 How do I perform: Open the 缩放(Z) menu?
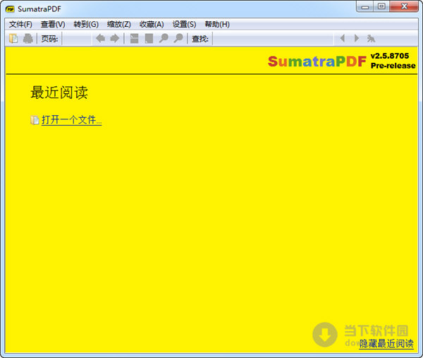pos(119,24)
